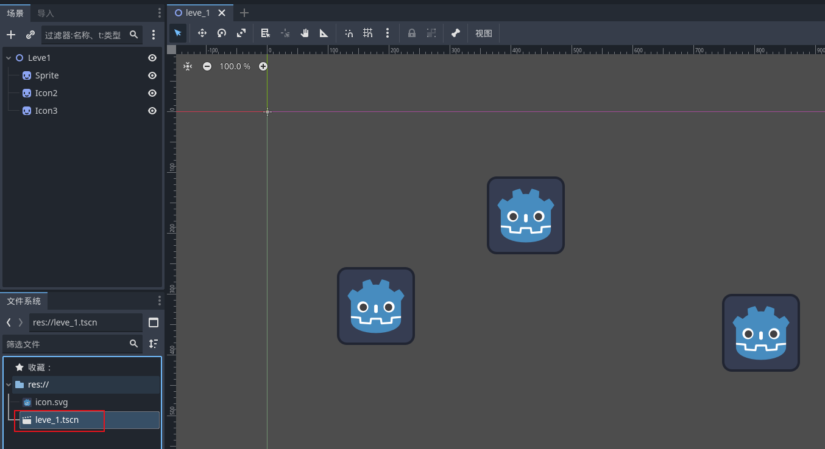Click the Icon2 node type icon
The image size is (825, 449).
[27, 93]
